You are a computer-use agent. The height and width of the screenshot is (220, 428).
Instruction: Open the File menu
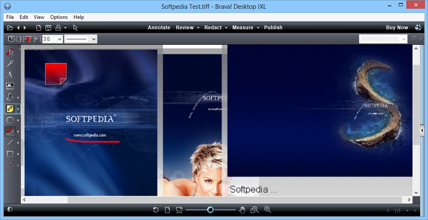click(x=10, y=17)
